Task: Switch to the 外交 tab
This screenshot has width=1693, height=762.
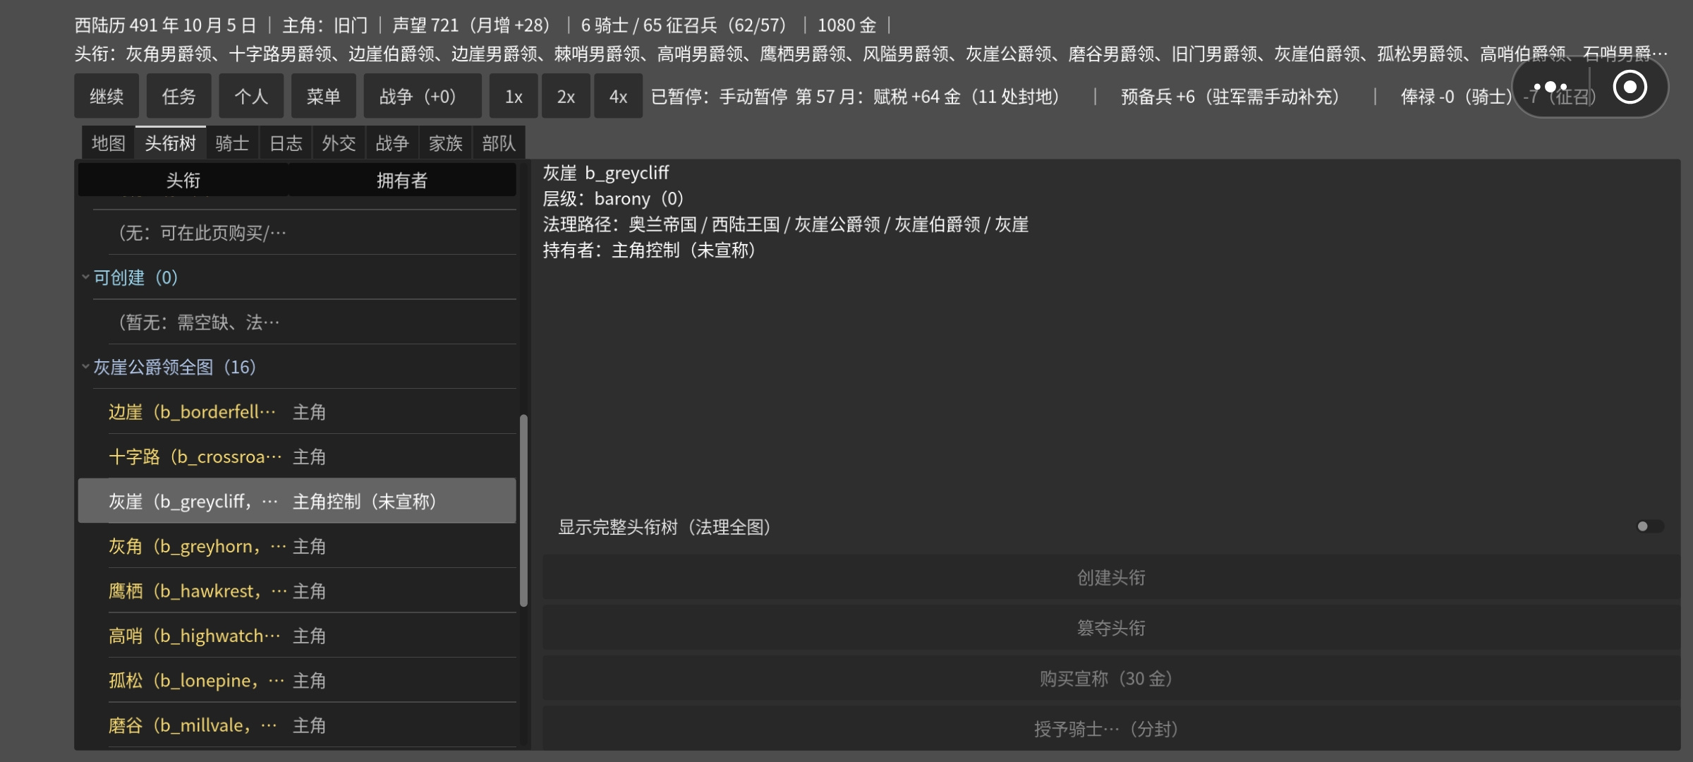Action: point(339,143)
